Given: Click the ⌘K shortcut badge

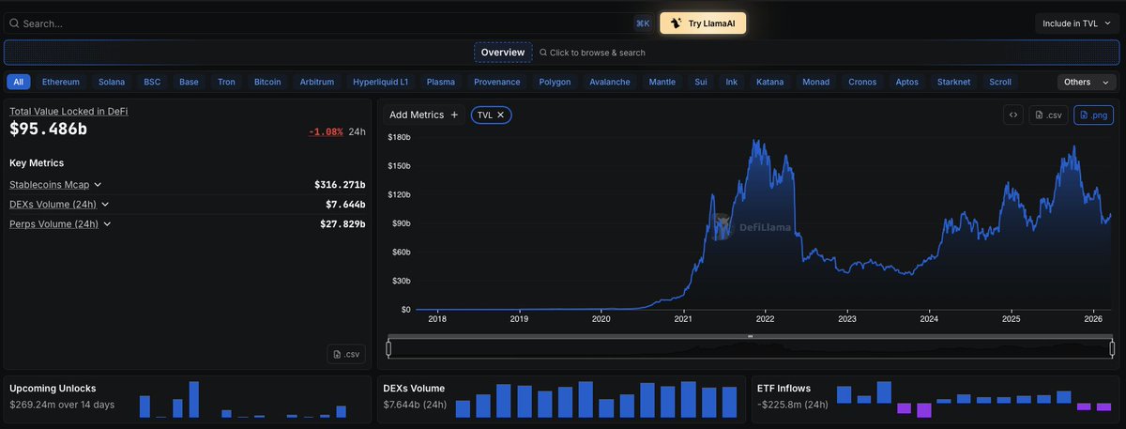Looking at the screenshot, I should point(643,23).
